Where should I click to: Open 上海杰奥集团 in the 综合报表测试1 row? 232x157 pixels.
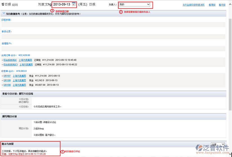coord(26,65)
